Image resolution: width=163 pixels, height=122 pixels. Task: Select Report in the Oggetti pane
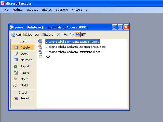pos(23,66)
